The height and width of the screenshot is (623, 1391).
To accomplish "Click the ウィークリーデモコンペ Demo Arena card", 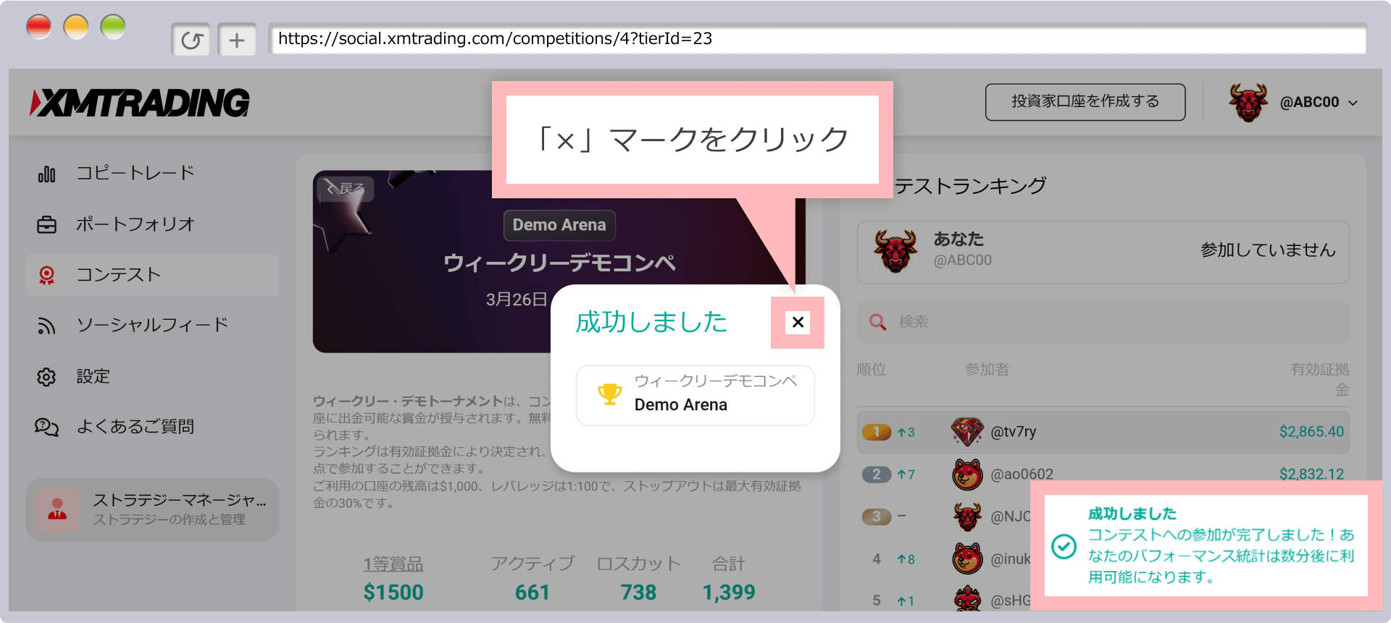I will [x=695, y=395].
